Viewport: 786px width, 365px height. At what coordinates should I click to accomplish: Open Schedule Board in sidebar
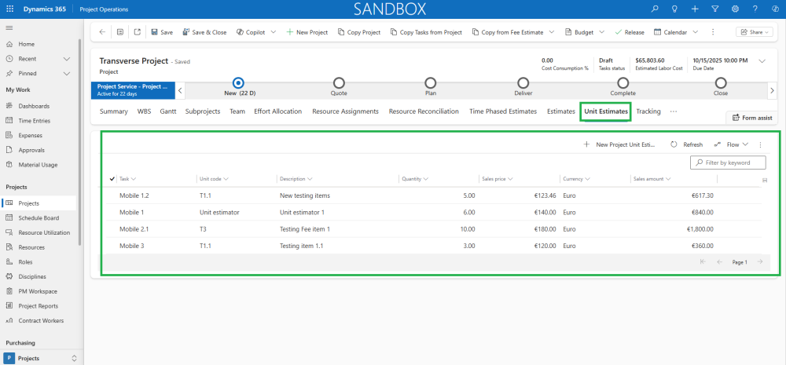pyautogui.click(x=40, y=217)
